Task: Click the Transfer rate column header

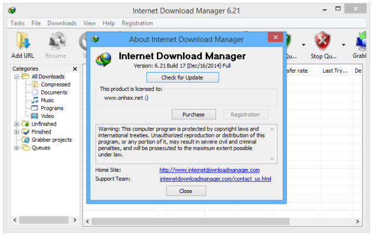Action: click(x=303, y=70)
